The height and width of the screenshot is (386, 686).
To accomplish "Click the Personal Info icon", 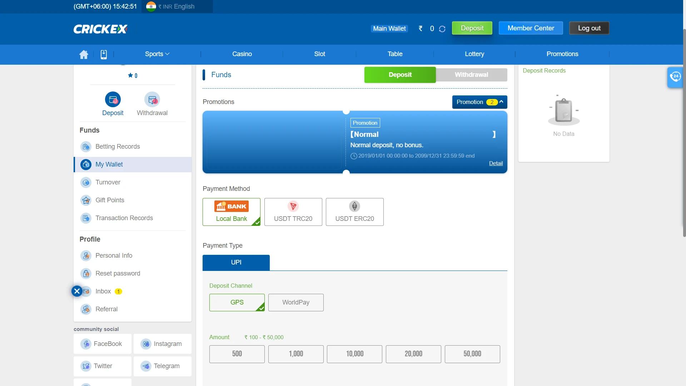I will point(86,256).
